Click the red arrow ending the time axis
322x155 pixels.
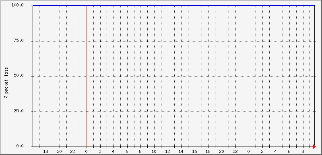point(314,147)
